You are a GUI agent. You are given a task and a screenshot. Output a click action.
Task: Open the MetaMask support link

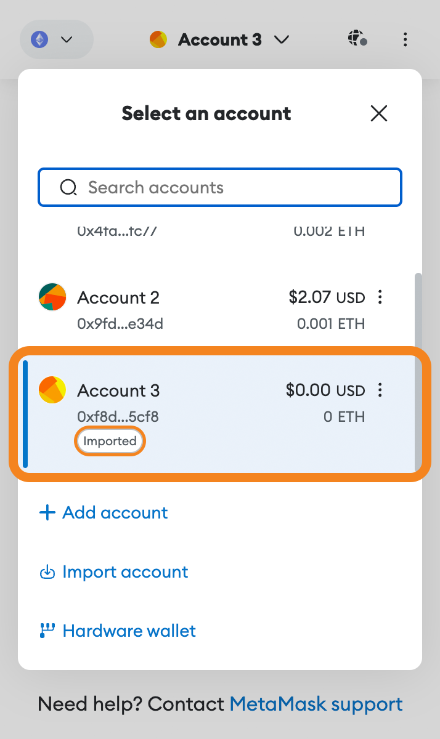[316, 704]
